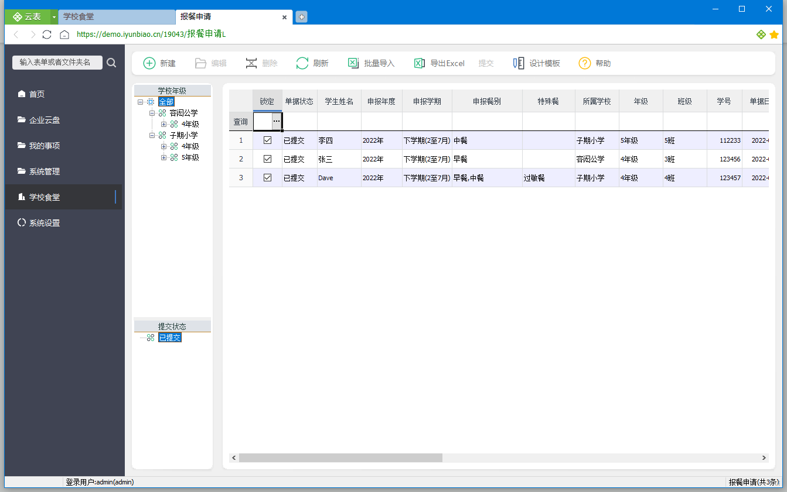Image resolution: width=787 pixels, height=492 pixels.
Task: Click the 设计模板 ruler icon
Action: (519, 63)
